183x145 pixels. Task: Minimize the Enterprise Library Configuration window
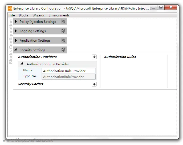[x=154, y=7]
